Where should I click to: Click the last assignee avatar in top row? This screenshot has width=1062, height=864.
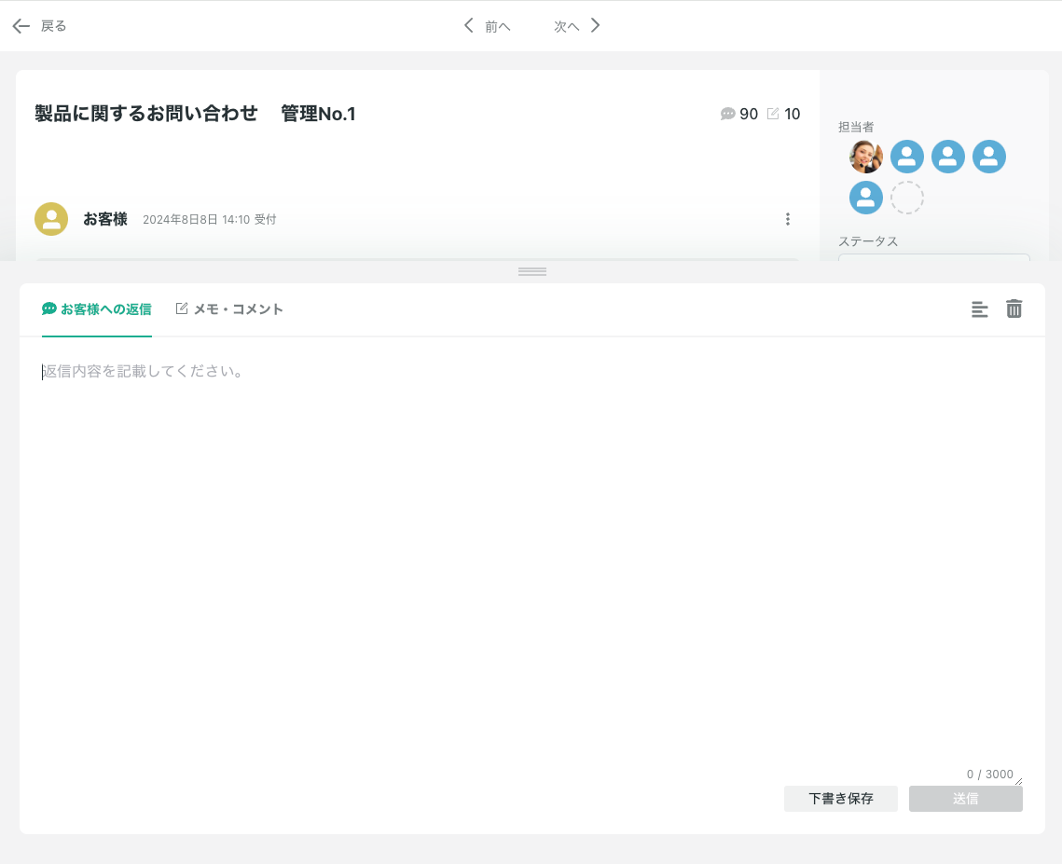point(989,157)
